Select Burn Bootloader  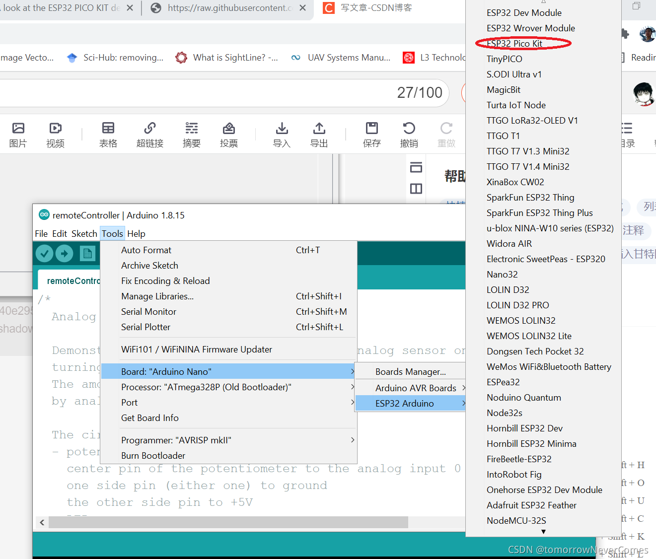tap(228, 456)
